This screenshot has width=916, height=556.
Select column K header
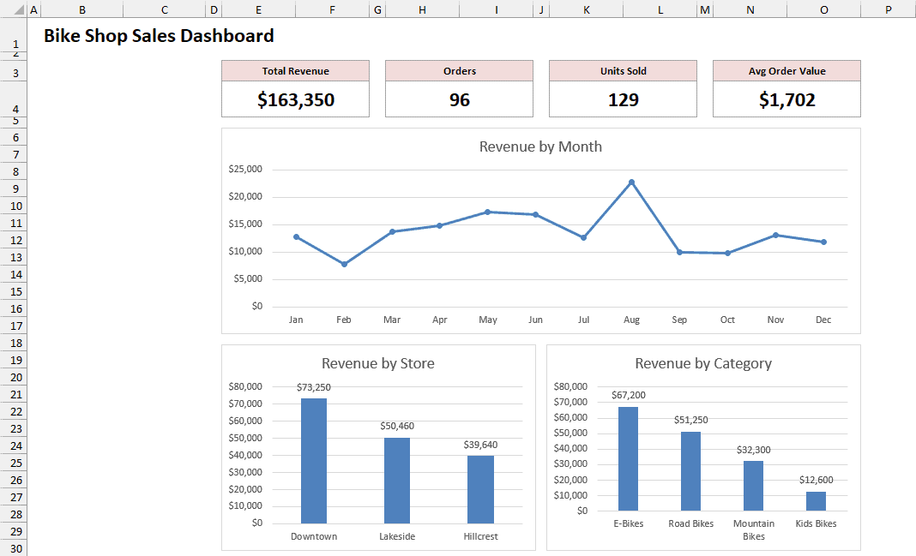pyautogui.click(x=586, y=9)
